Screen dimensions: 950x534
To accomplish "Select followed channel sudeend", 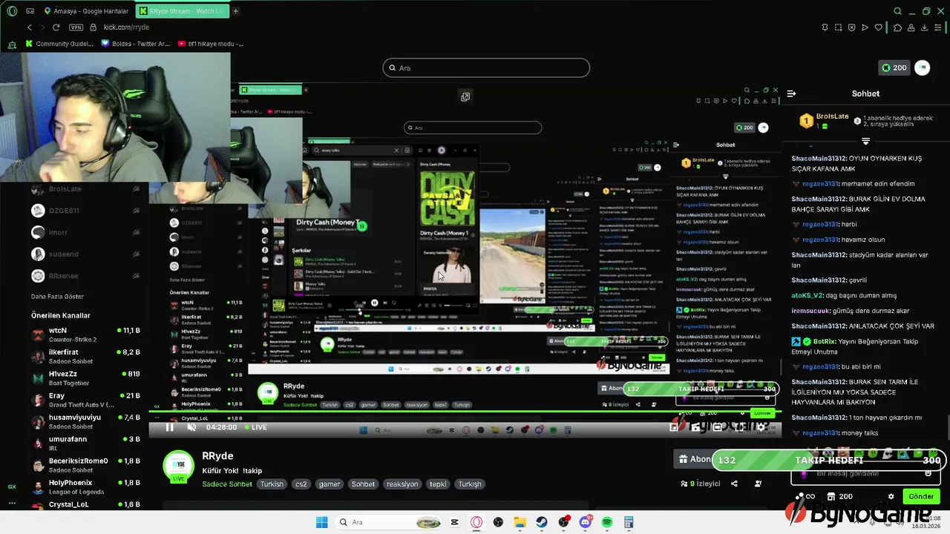I will coord(85,254).
